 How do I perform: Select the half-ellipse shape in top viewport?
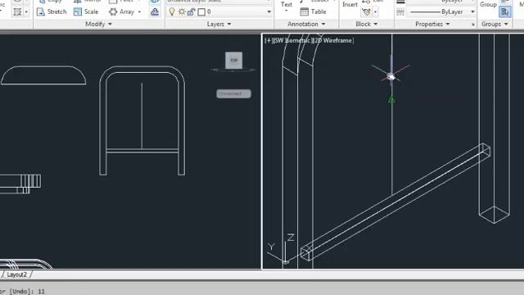(43, 84)
